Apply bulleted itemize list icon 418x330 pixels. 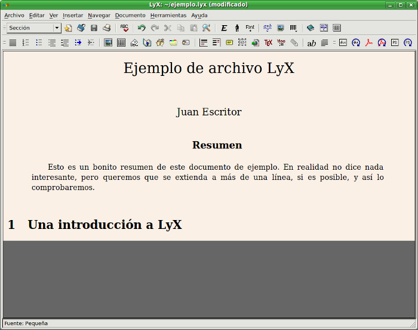point(39,42)
